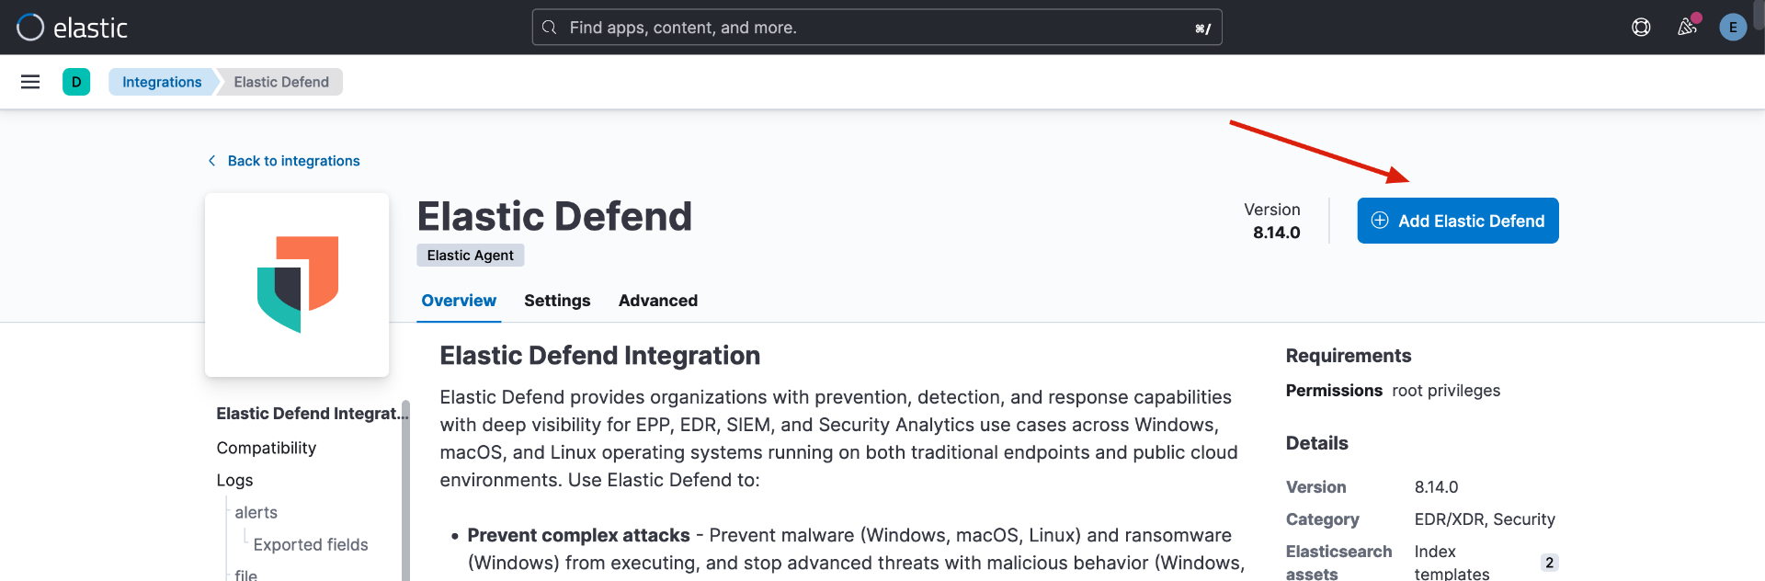This screenshot has height=581, width=1765.
Task: Click the Elastic Agent badge
Action: tap(471, 256)
